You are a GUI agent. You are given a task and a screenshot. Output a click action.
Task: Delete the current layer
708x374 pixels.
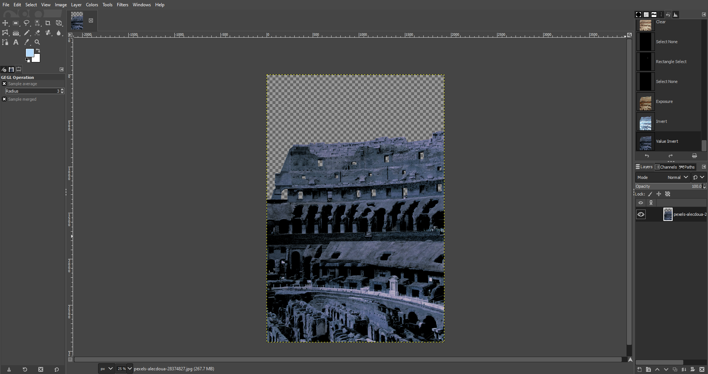coord(702,369)
